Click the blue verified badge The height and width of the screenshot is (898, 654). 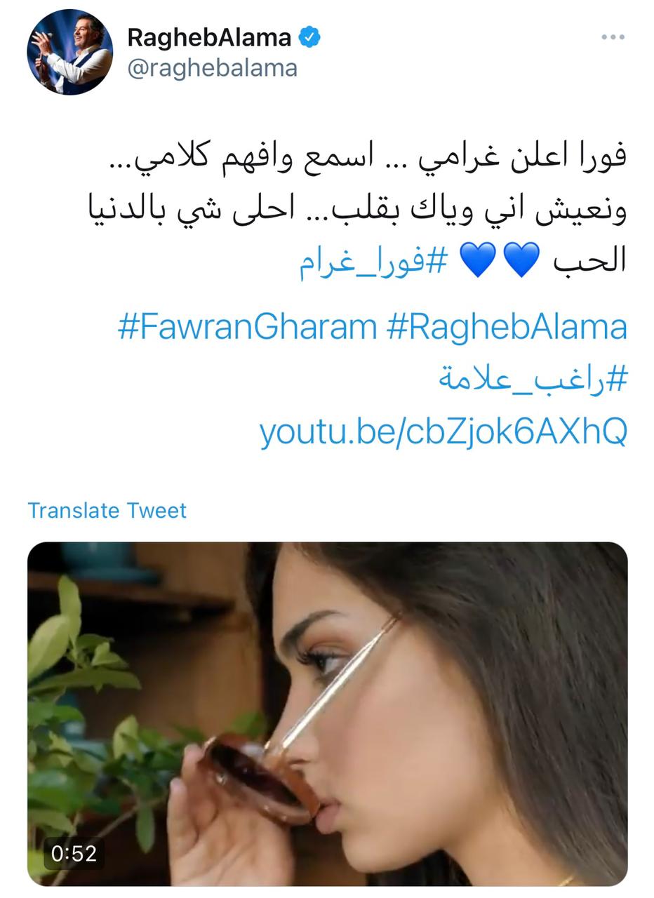click(309, 36)
